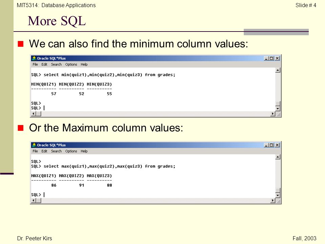Click vertical scroll thumb in upper SQL*Plus window
This screenshot has height=244, width=325.
tap(278, 104)
